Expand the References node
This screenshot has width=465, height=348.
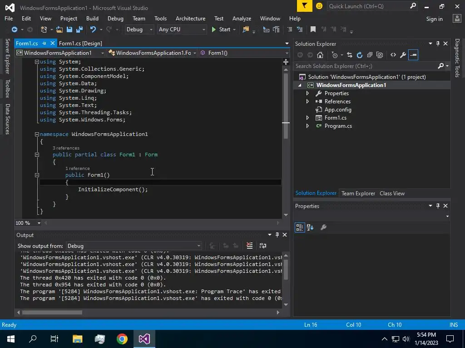tap(307, 101)
